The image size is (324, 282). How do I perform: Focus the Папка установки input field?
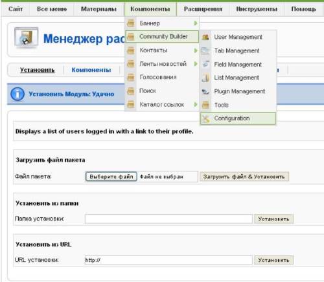[x=168, y=219]
